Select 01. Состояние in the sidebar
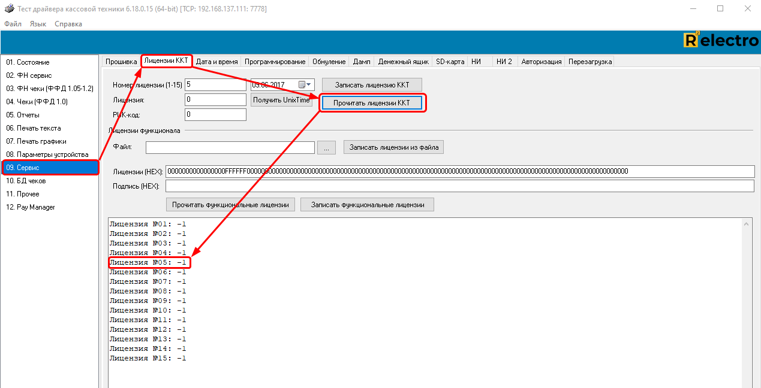Viewport: 761px width, 388px height. pyautogui.click(x=28, y=62)
